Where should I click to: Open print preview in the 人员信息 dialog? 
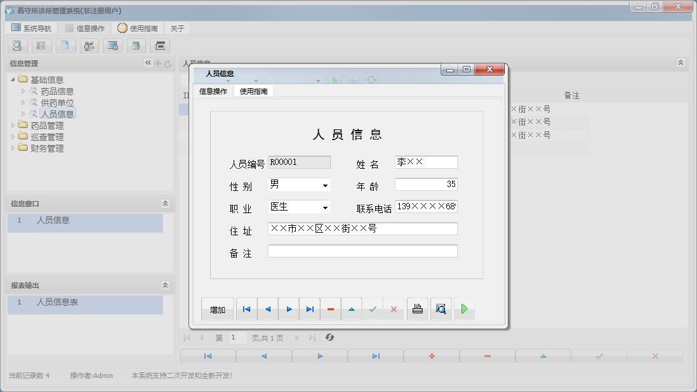441,309
